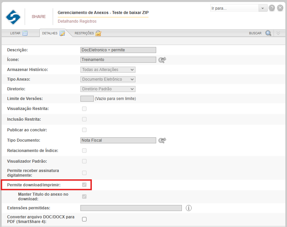Click the close X icon in header

click(x=281, y=8)
